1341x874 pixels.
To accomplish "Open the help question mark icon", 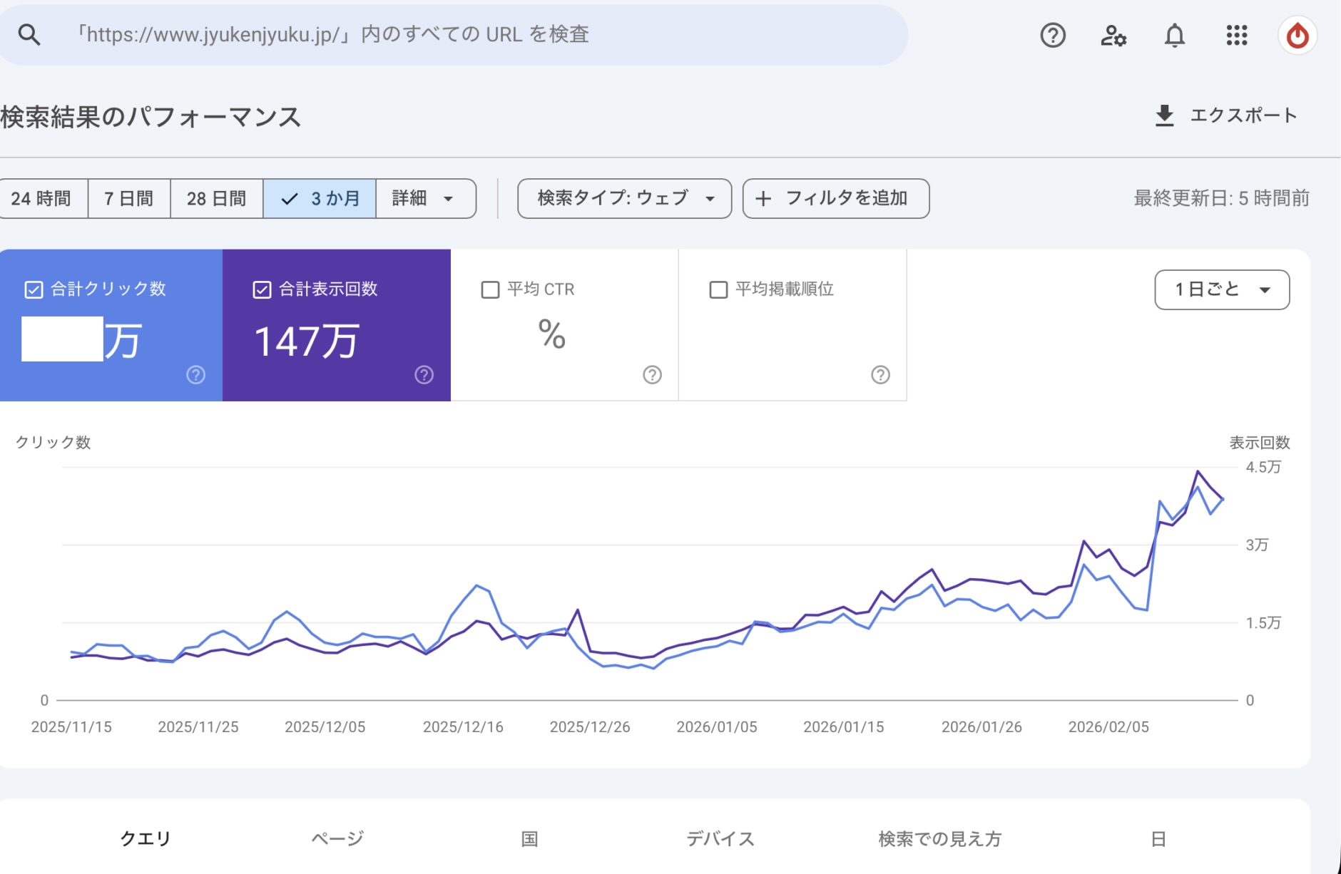I will click(x=1053, y=35).
